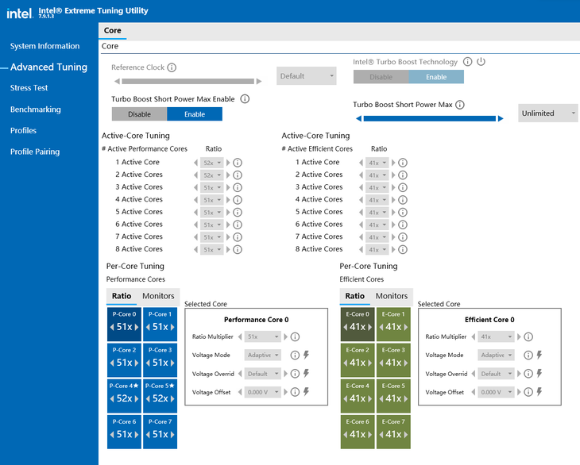Open Performance Core 0 Ratio Multiplier dropdown
580x465 pixels.
(263, 336)
